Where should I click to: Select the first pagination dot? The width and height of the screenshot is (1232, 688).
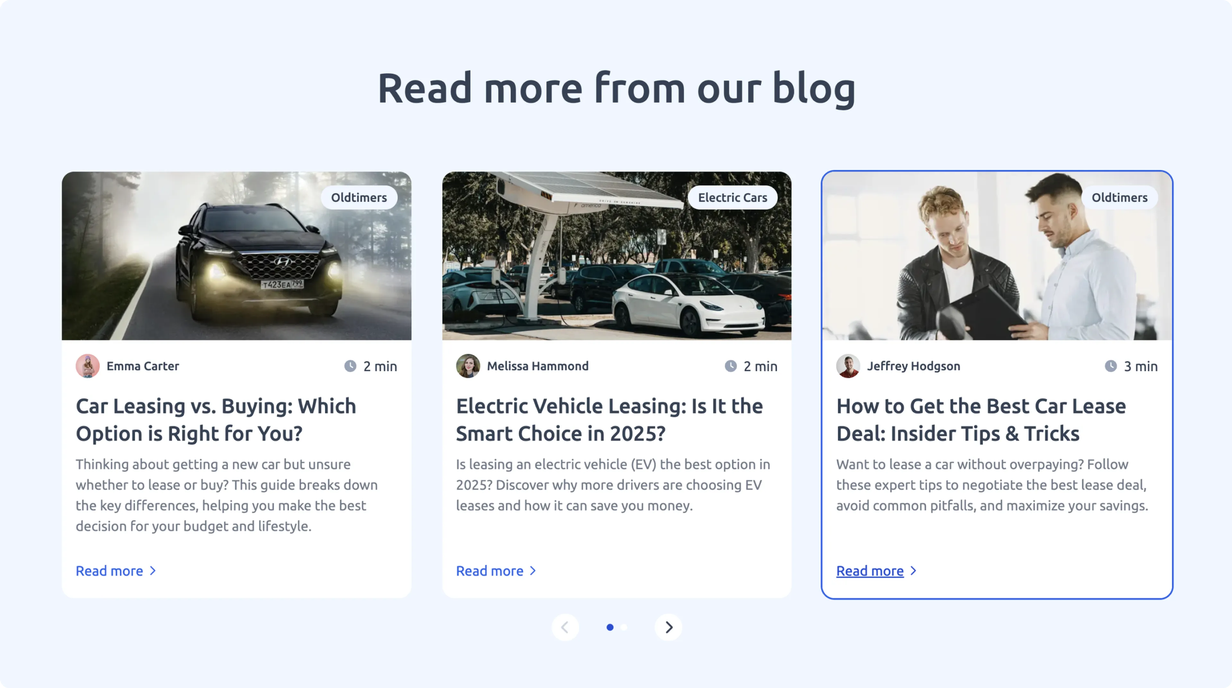click(610, 627)
